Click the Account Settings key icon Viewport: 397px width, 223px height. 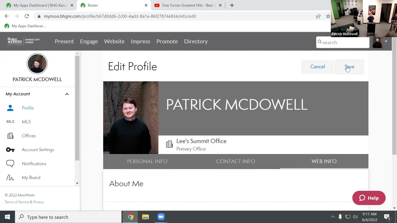click(10, 150)
